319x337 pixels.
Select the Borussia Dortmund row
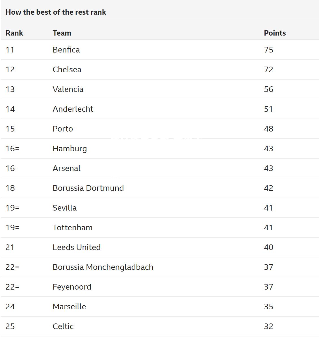[160, 188]
